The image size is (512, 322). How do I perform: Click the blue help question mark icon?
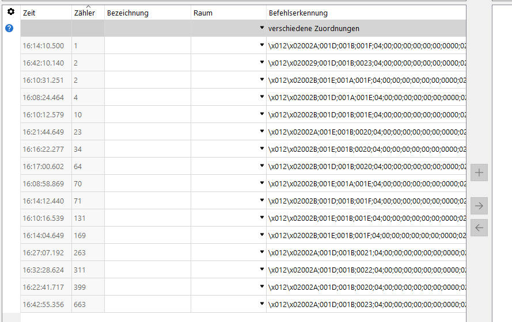click(x=9, y=28)
